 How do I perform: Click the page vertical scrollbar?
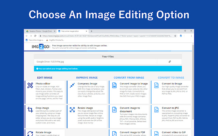point(193,82)
